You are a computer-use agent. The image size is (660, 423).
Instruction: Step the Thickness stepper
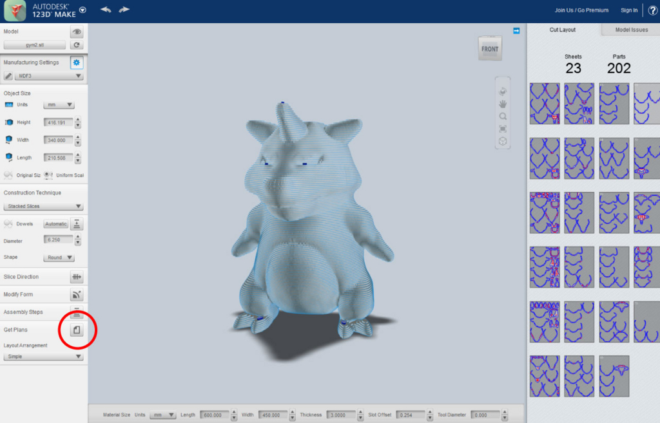tap(361, 415)
